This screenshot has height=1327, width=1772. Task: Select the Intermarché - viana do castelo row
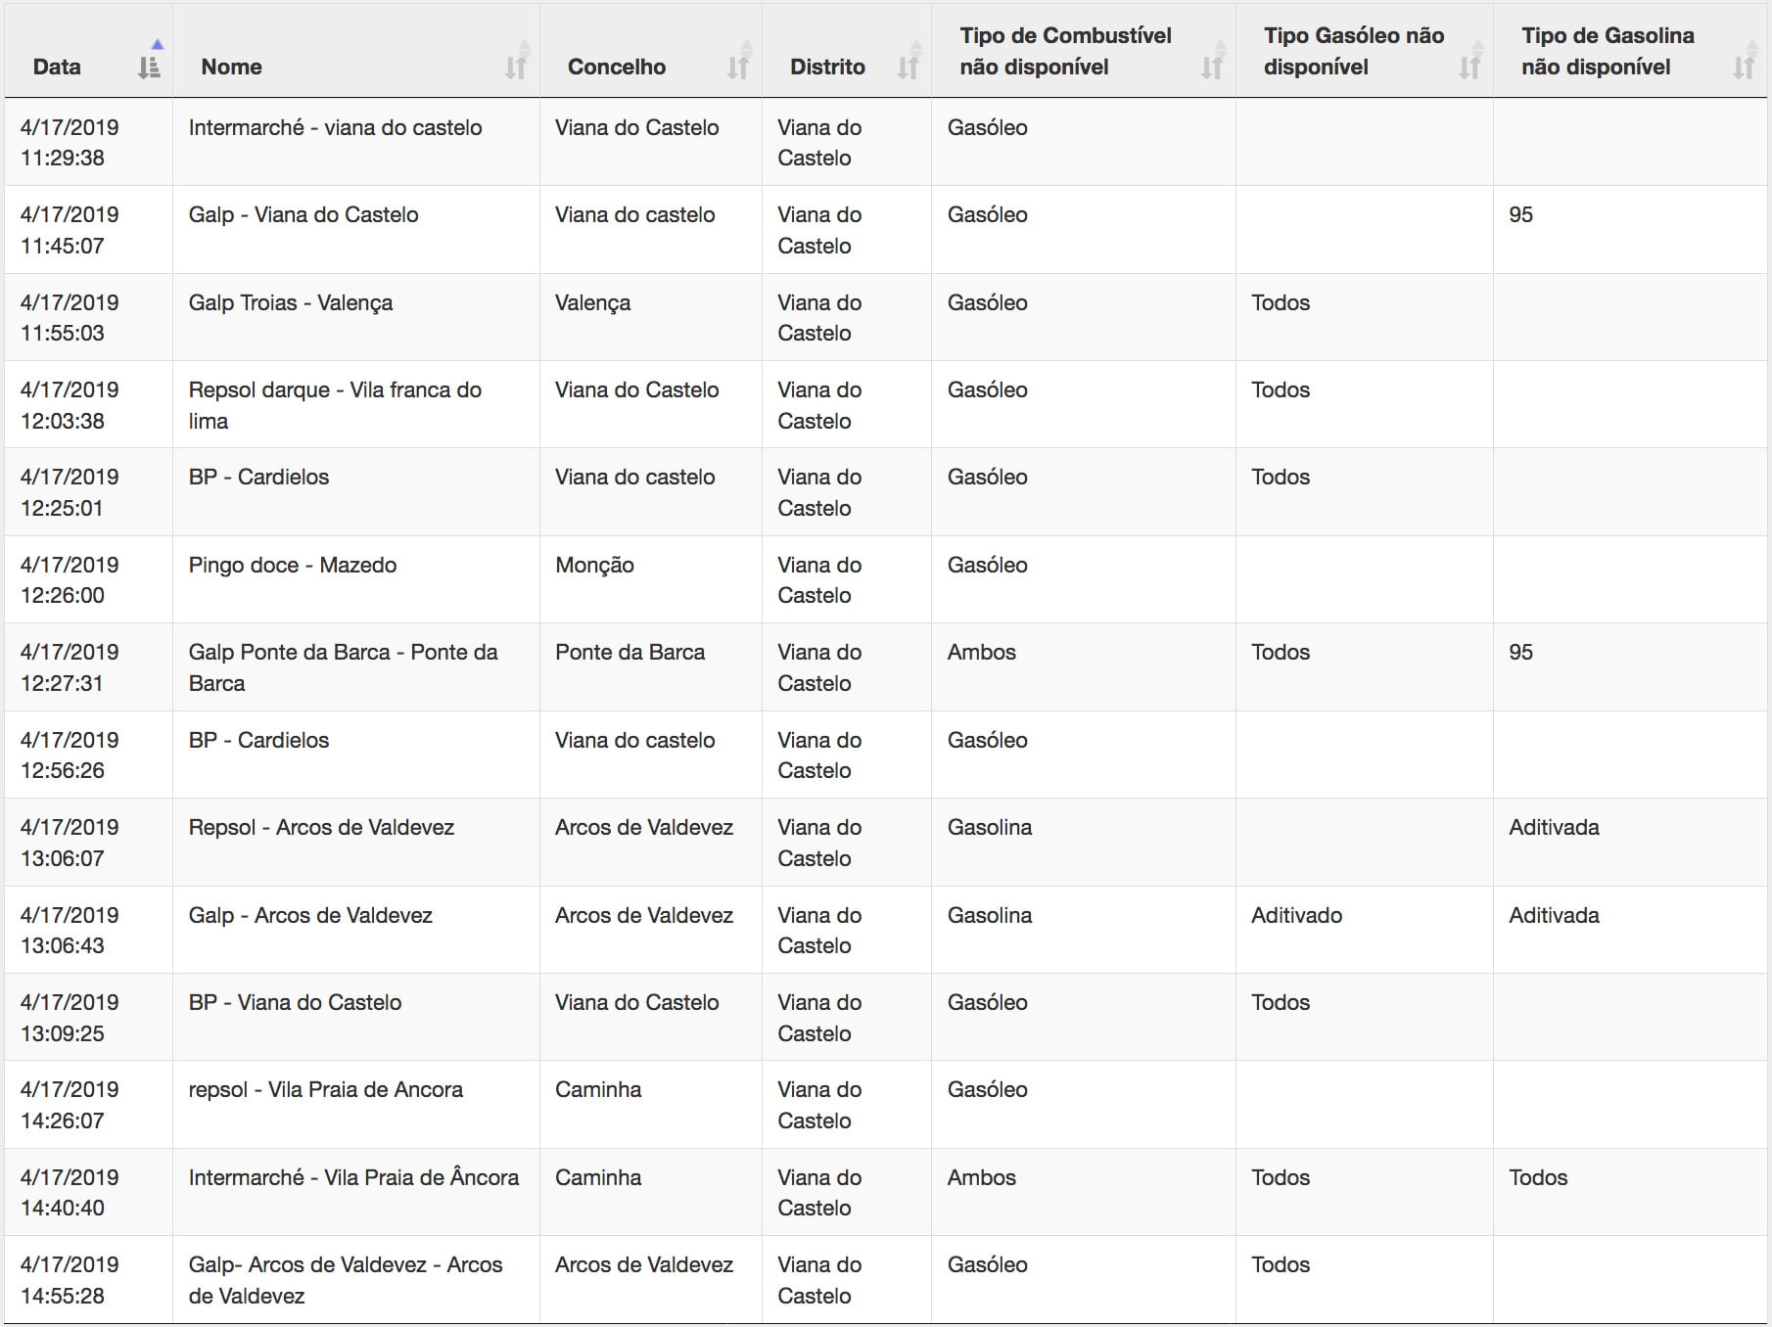pos(335,128)
